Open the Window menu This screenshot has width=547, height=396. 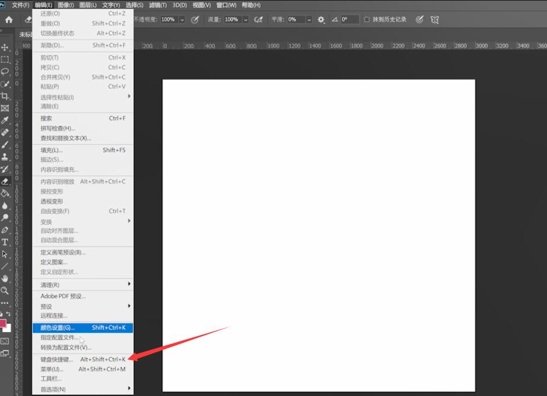[226, 5]
